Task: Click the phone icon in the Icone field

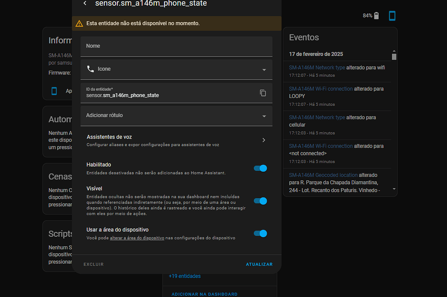Action: click(x=92, y=69)
